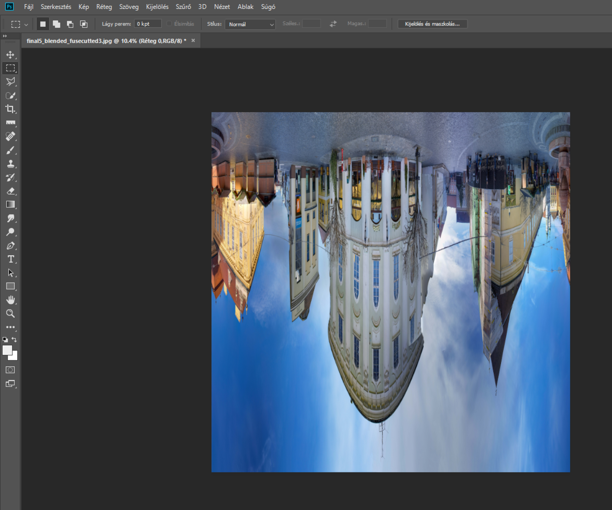612x510 pixels.
Task: Select the Hand tool
Action: (10, 300)
